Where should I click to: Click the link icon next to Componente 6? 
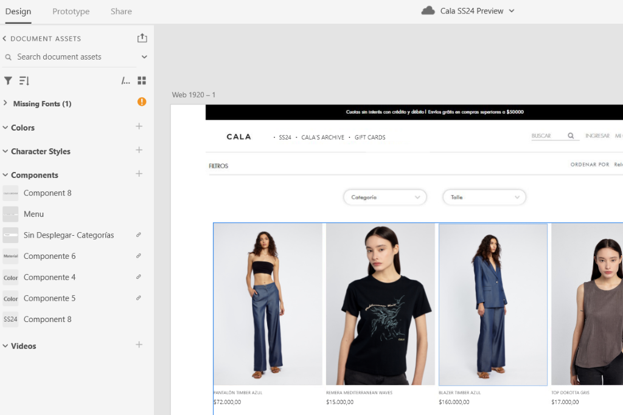coord(139,256)
